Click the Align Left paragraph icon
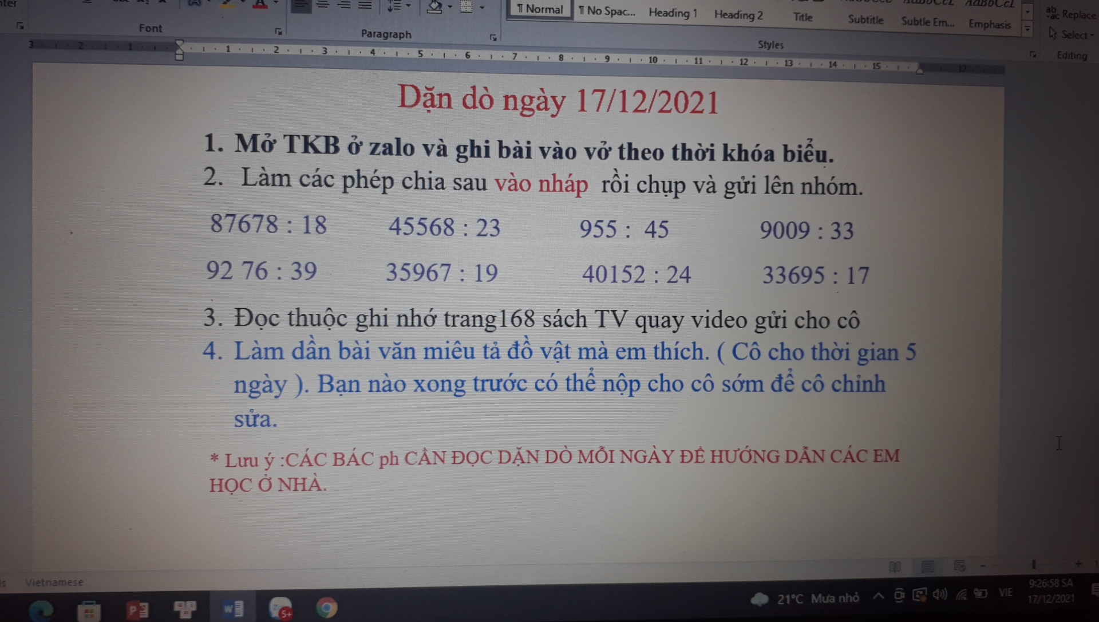Image resolution: width=1099 pixels, height=622 pixels. (x=301, y=6)
